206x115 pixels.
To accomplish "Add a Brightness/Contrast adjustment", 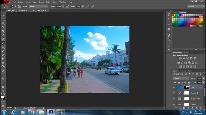I will 180,58.
